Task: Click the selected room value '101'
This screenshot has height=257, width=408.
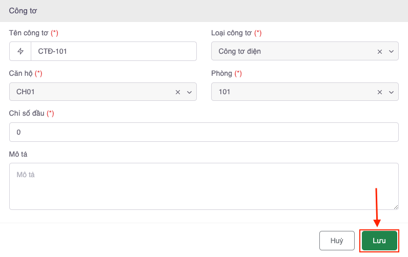Action: click(225, 92)
